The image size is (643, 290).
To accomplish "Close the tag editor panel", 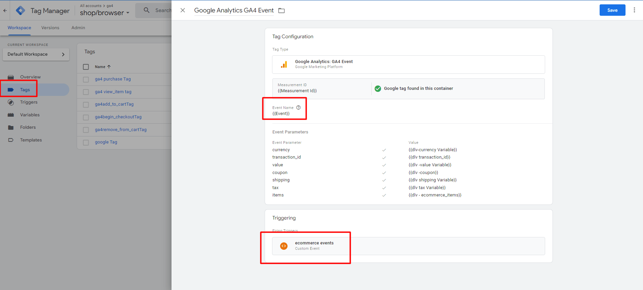I will click(183, 10).
